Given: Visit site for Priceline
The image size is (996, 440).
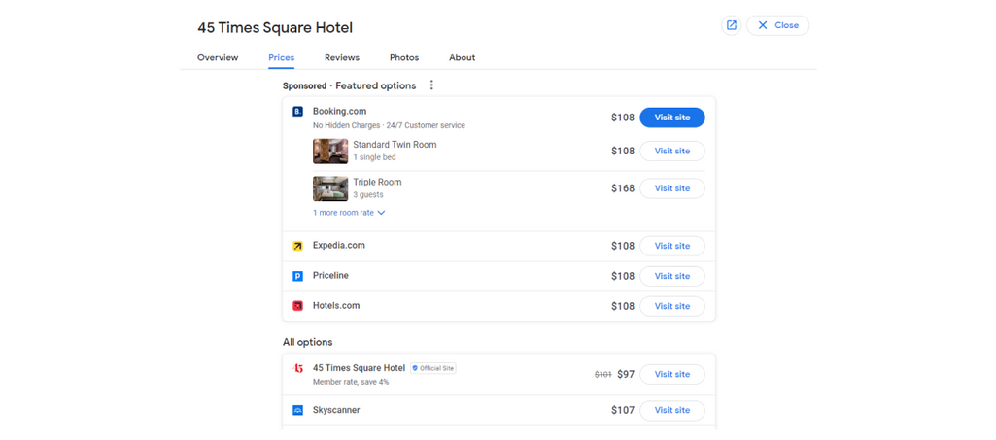Looking at the screenshot, I should point(672,276).
